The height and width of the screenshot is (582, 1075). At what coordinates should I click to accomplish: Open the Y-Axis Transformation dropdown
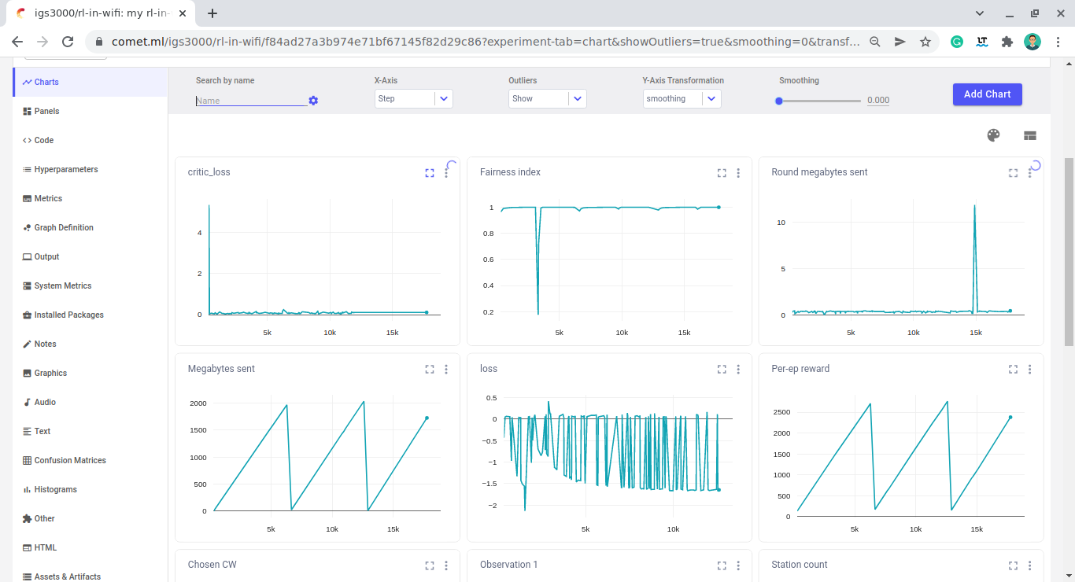[x=682, y=98]
